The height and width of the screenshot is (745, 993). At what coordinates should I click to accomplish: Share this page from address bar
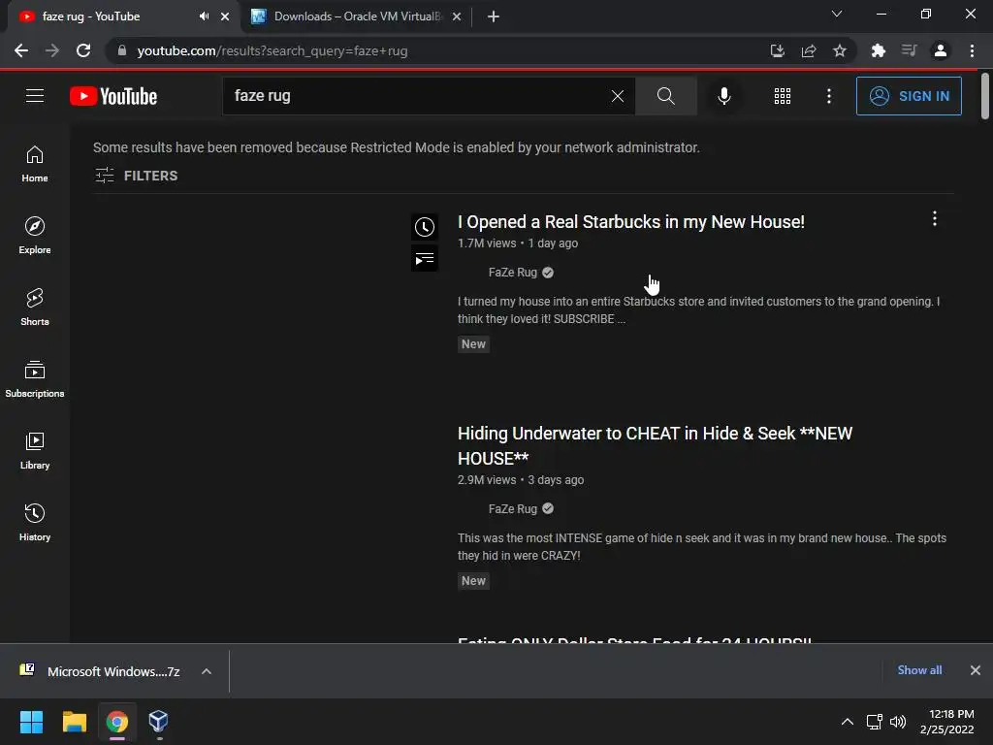click(809, 50)
